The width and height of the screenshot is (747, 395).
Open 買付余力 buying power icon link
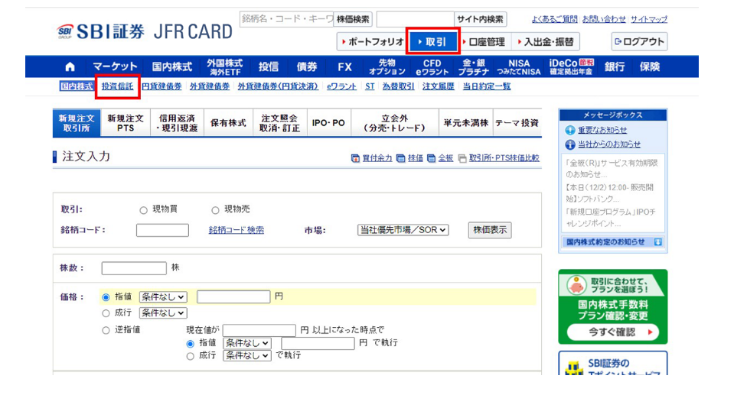tap(355, 158)
